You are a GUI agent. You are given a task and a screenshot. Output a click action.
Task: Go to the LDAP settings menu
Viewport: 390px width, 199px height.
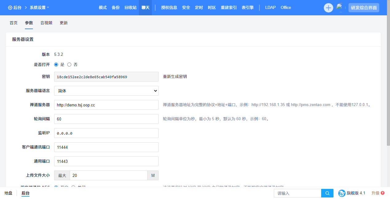(270, 8)
